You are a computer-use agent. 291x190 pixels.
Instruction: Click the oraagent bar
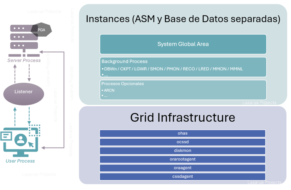[x=182, y=168]
